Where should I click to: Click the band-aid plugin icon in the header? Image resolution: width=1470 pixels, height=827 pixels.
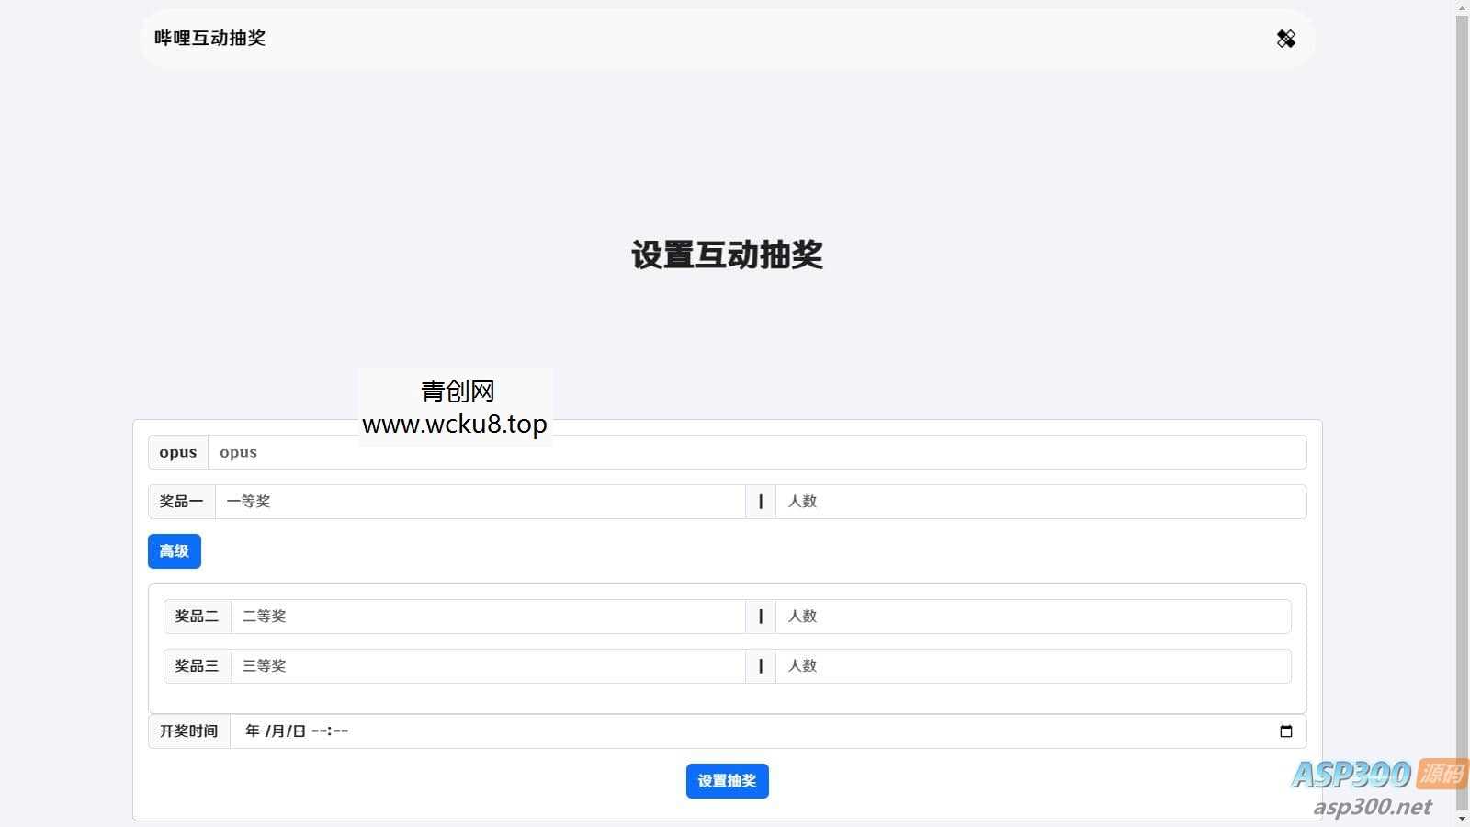(x=1285, y=39)
